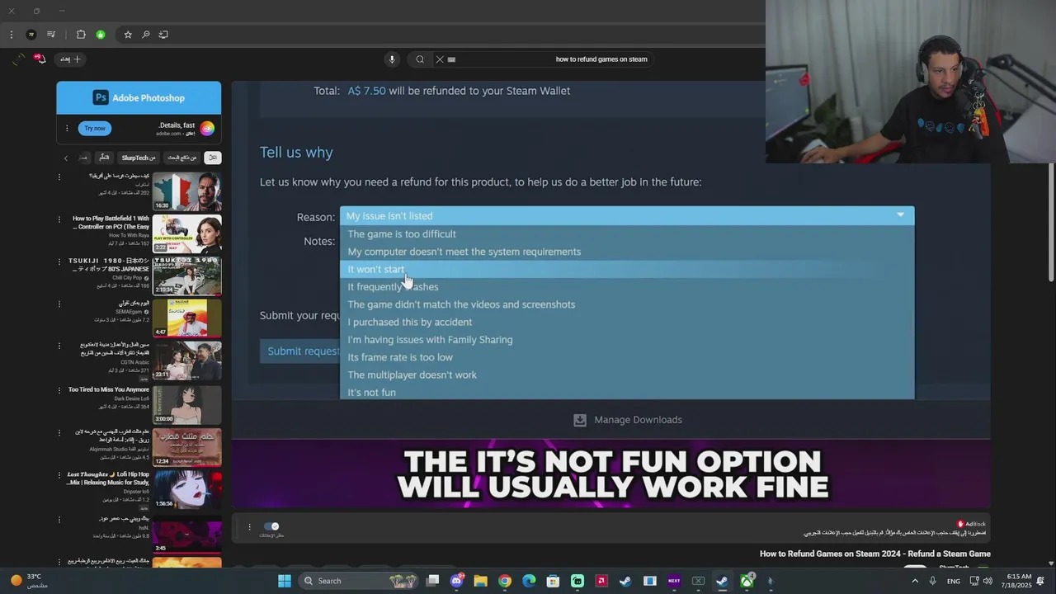
Task: Clear the YouTube search box with X
Action: pos(440,59)
